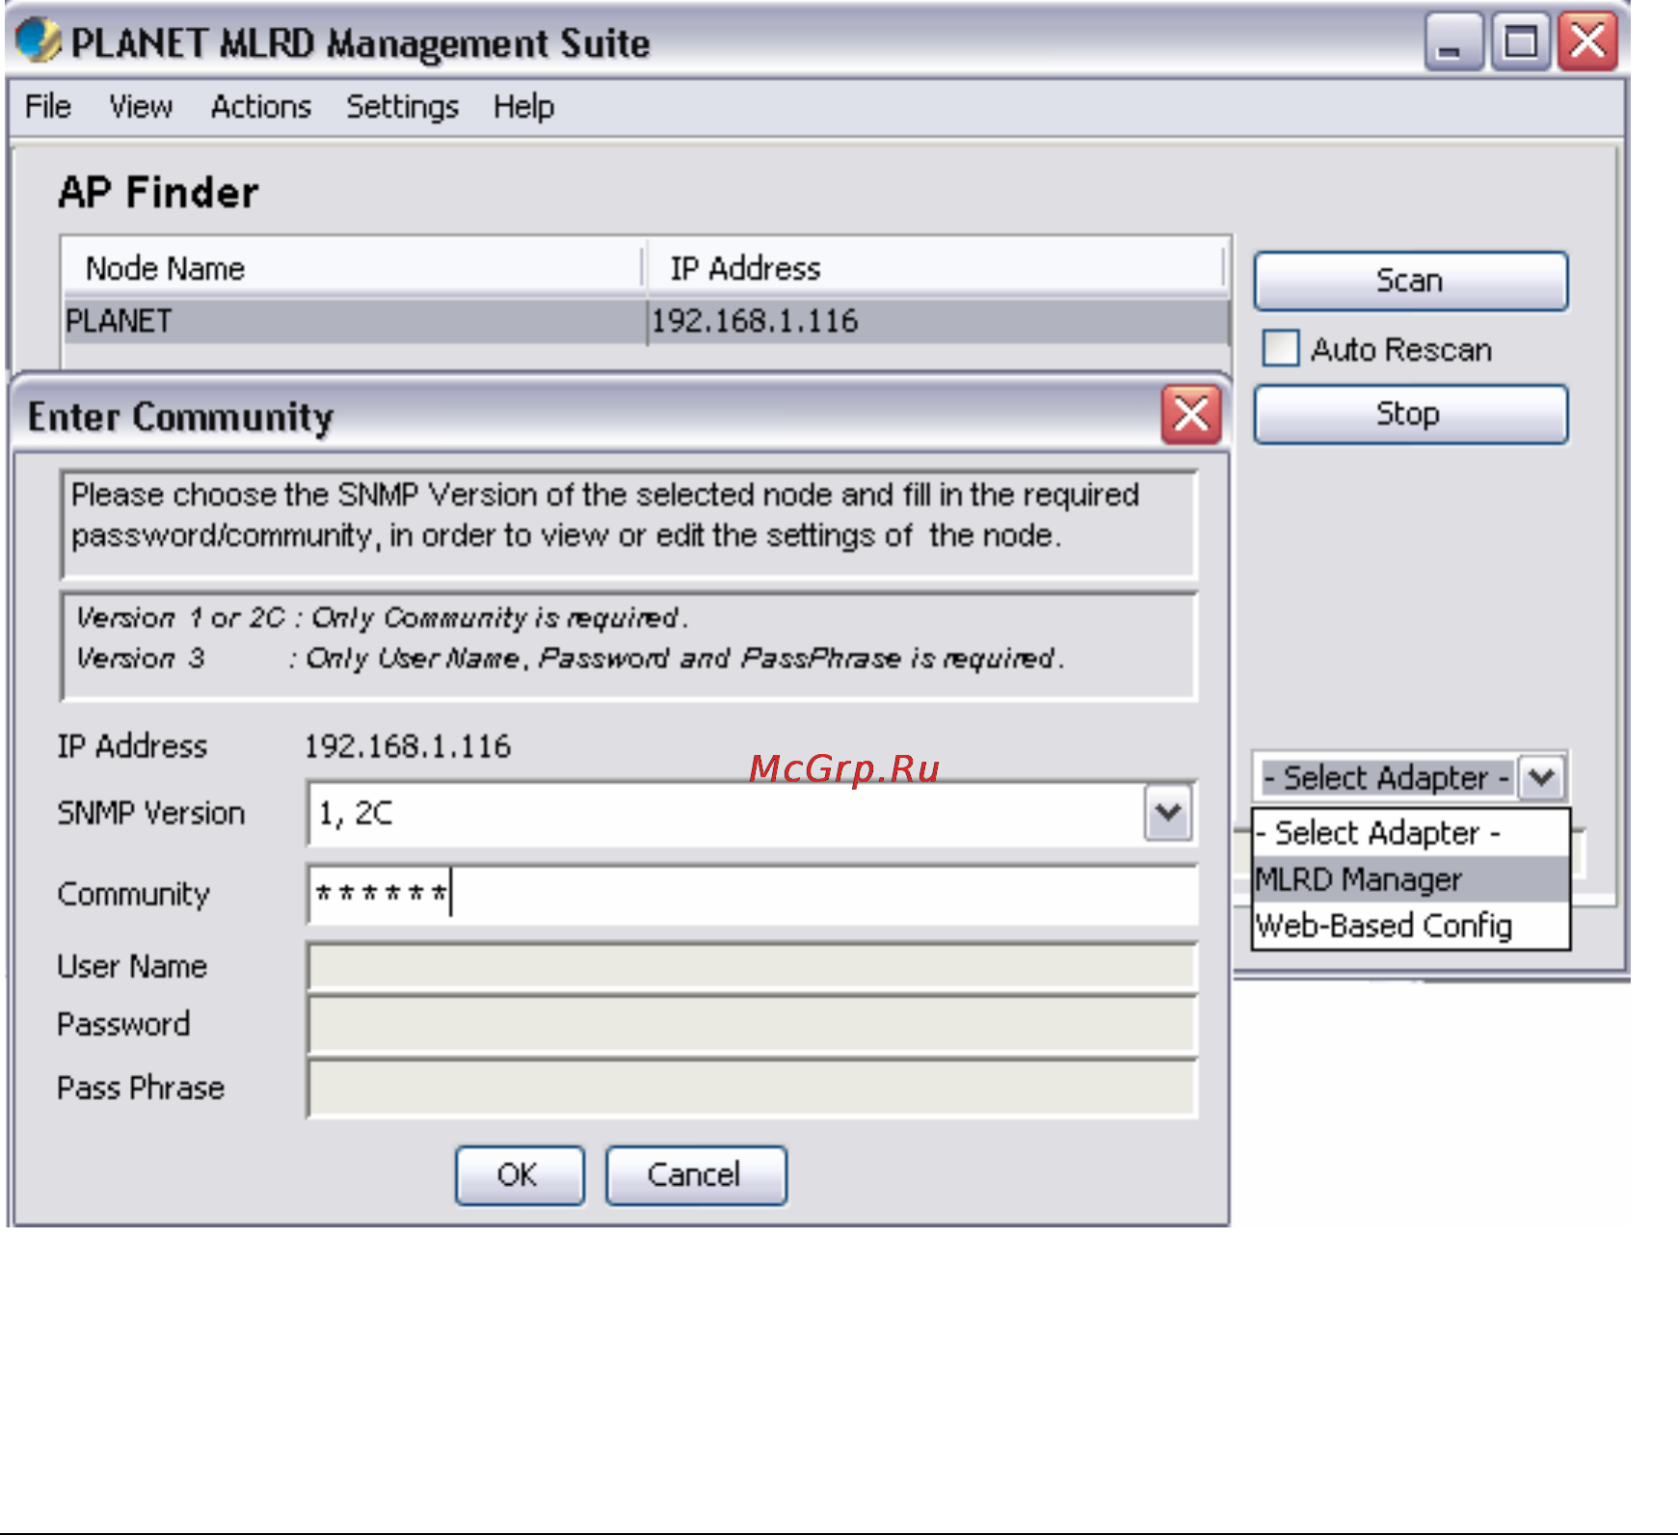The width and height of the screenshot is (1678, 1535).
Task: Maximize the PLANET MLRD window
Action: [x=1521, y=42]
